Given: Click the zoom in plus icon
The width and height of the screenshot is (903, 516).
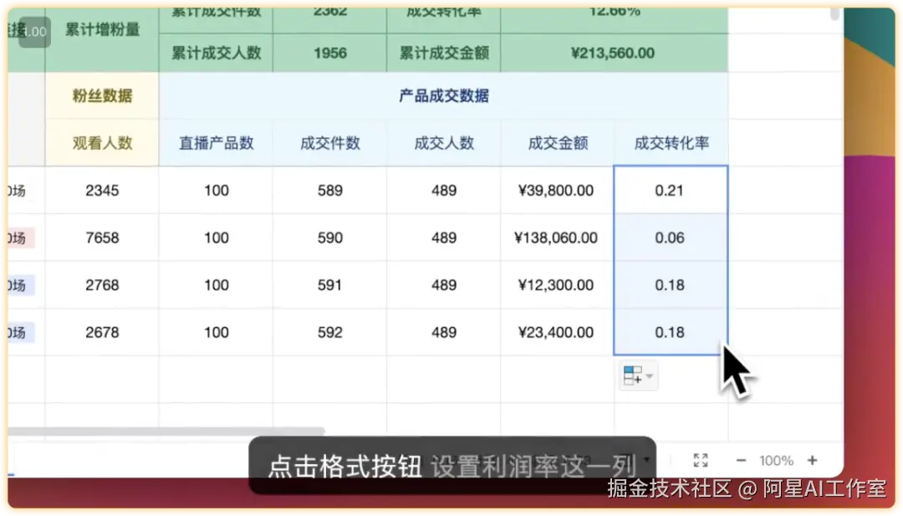Looking at the screenshot, I should point(811,459).
